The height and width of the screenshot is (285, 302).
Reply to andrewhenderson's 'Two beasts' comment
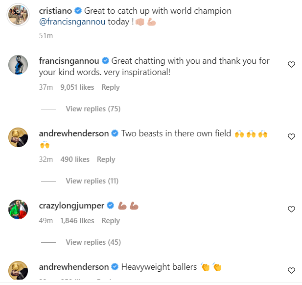pos(106,159)
